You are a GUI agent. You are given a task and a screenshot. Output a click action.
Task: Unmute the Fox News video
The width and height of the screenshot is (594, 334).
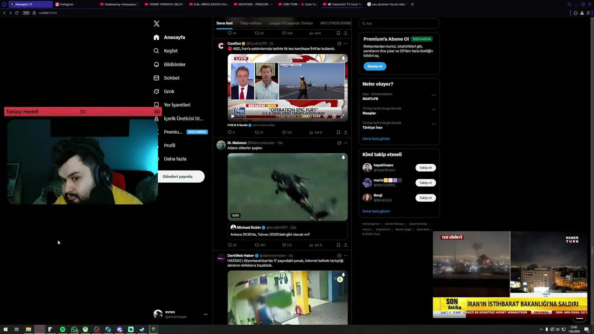[326, 116]
